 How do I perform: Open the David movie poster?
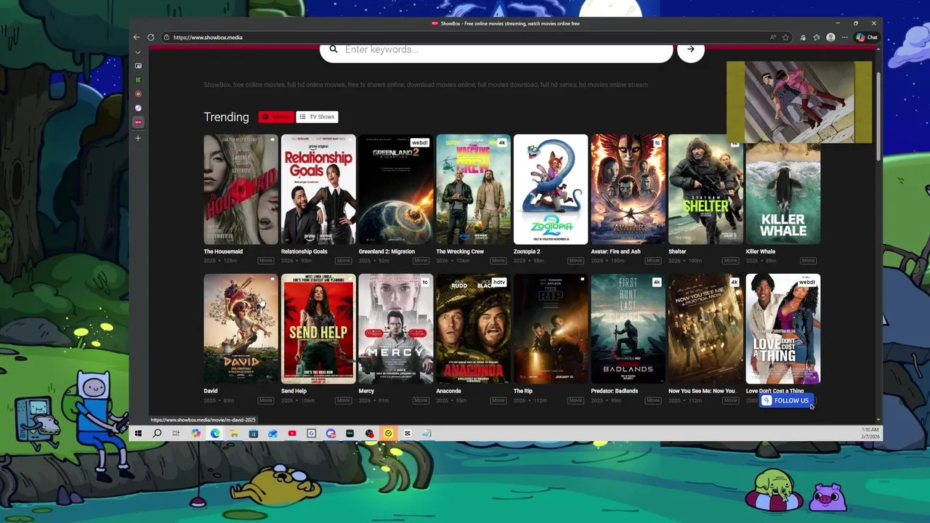click(x=240, y=328)
